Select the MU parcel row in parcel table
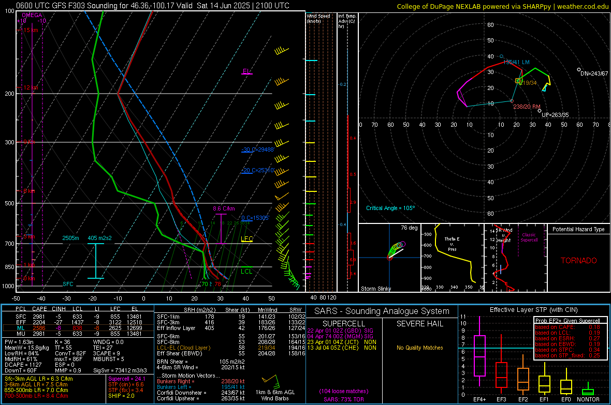 tap(78, 333)
